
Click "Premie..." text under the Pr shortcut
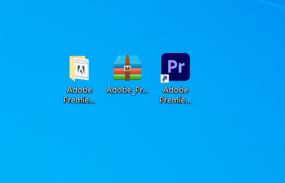[x=175, y=100]
